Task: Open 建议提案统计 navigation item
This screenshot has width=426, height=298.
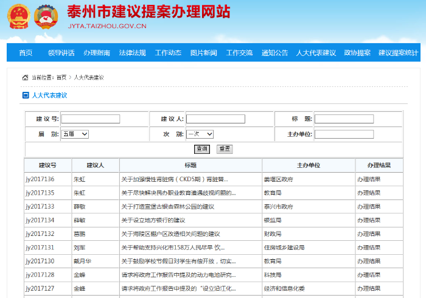Action: point(399,53)
